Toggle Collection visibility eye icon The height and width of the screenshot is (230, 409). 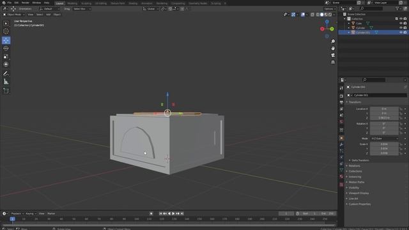tap(401, 19)
